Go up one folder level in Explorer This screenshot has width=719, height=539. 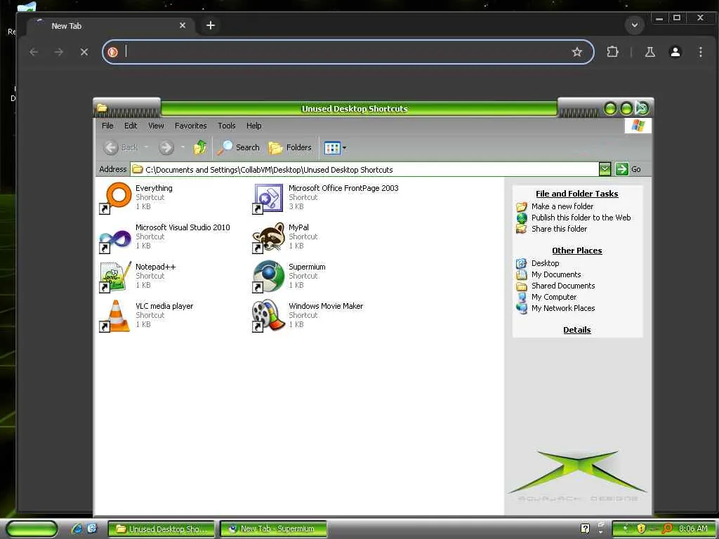[x=200, y=147]
